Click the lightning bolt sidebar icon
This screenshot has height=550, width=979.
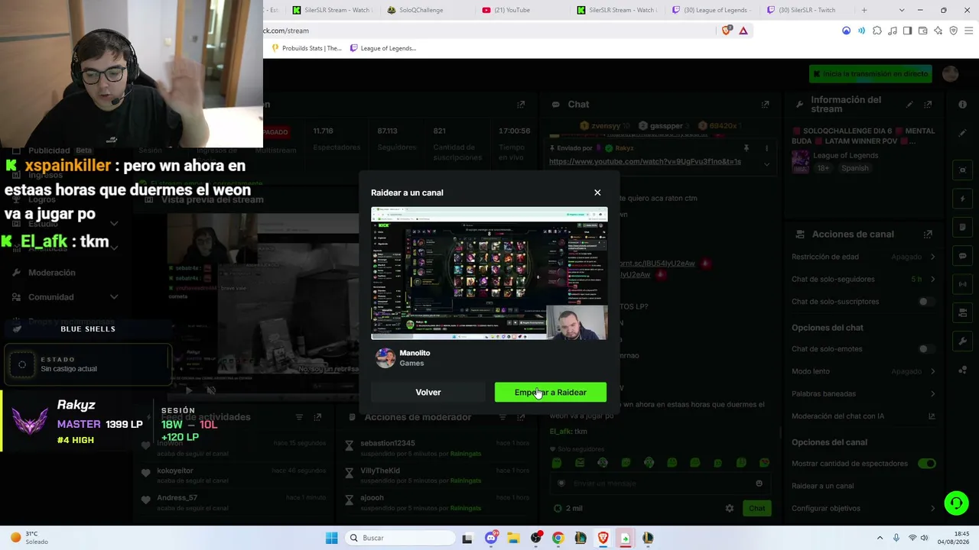coord(963,199)
